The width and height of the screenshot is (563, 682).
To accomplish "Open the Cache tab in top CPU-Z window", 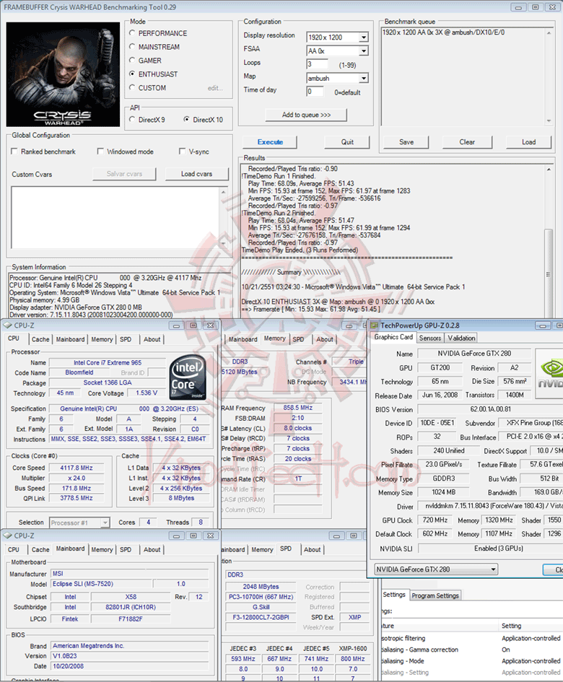I will 40,339.
